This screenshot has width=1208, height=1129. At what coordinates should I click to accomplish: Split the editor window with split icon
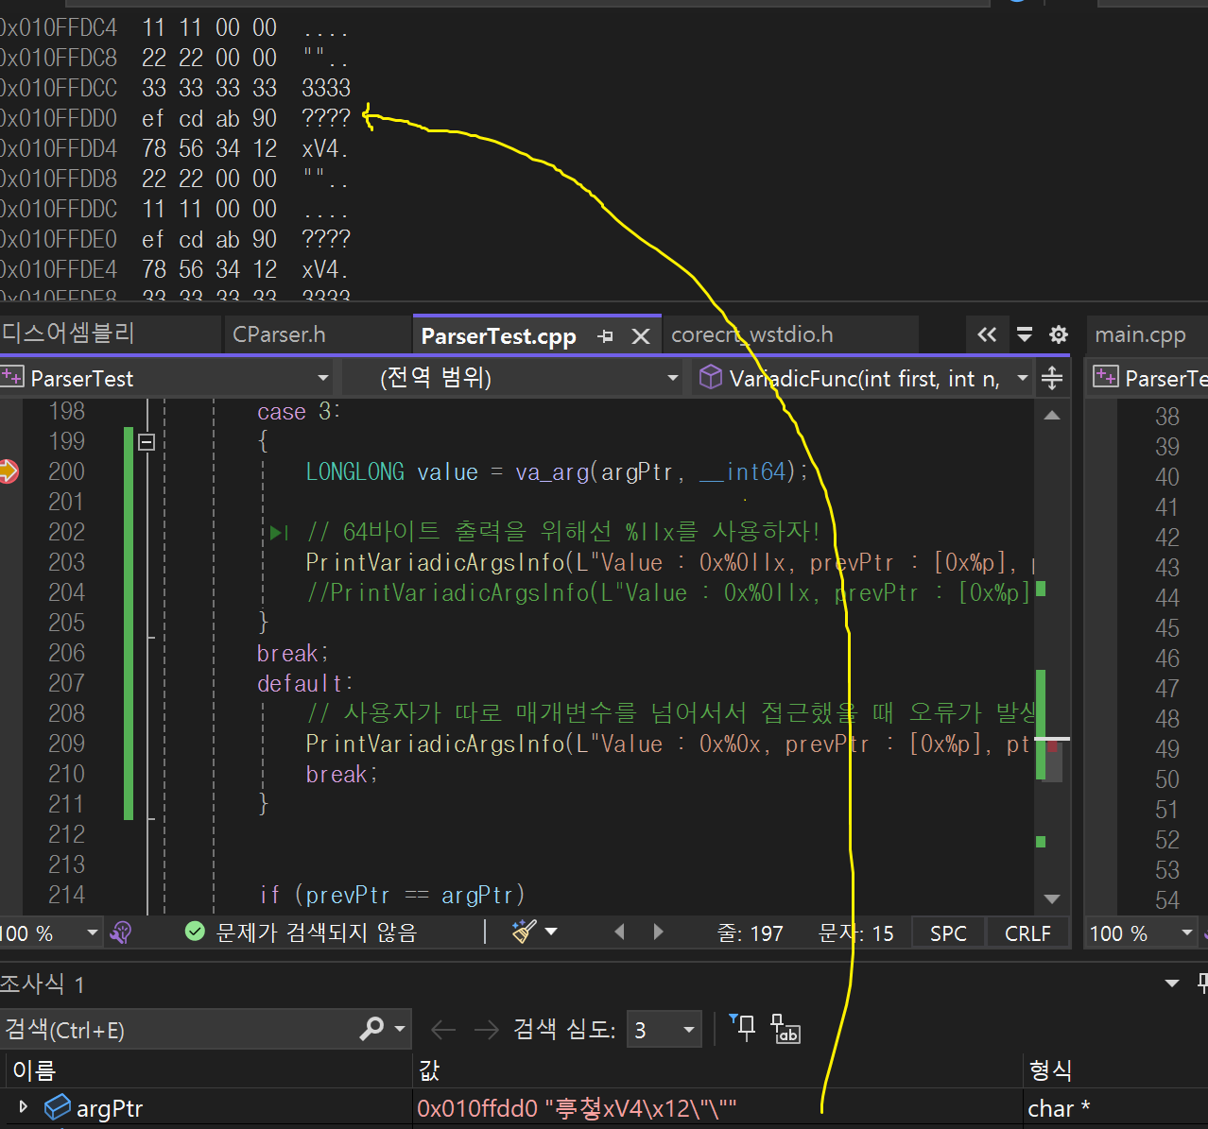(1052, 378)
